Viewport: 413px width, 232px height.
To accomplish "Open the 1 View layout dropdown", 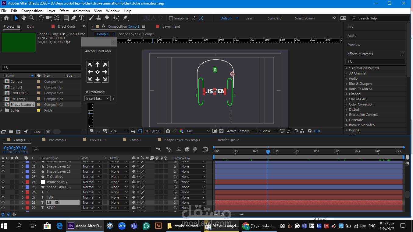I will click(x=268, y=131).
